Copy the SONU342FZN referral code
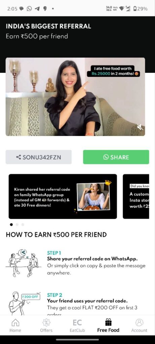Viewport: 155px width, 344px height. click(x=39, y=157)
